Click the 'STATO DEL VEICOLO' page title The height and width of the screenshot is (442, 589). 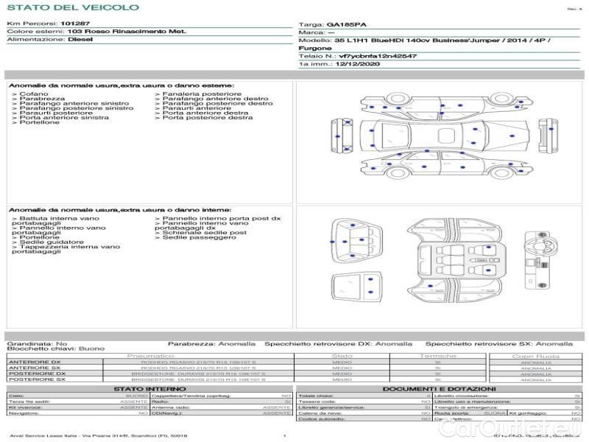pos(73,7)
